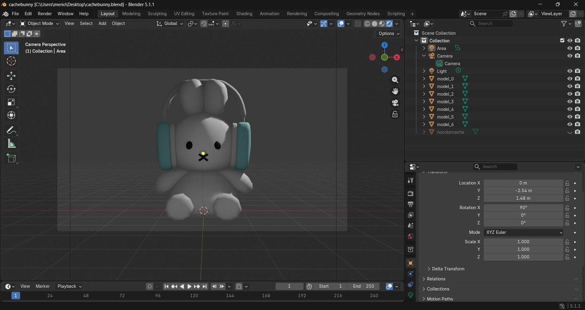Open the Render menu
The width and height of the screenshot is (585, 310).
(x=44, y=14)
